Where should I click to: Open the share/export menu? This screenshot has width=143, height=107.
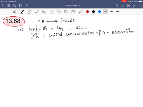(x=26, y=6)
